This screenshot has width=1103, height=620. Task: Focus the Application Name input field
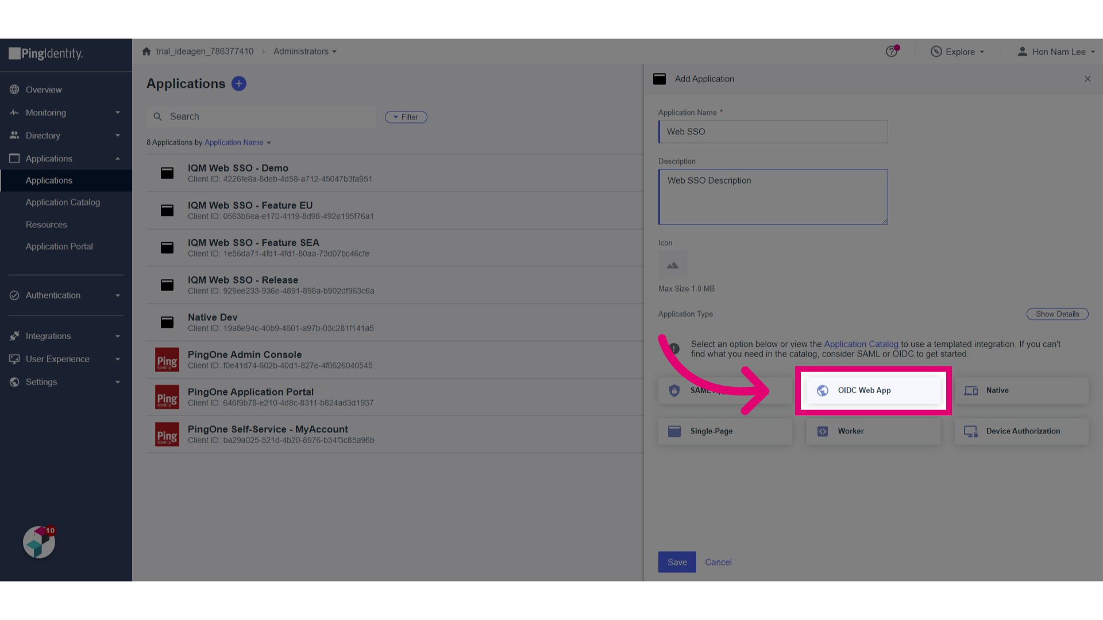click(x=773, y=131)
